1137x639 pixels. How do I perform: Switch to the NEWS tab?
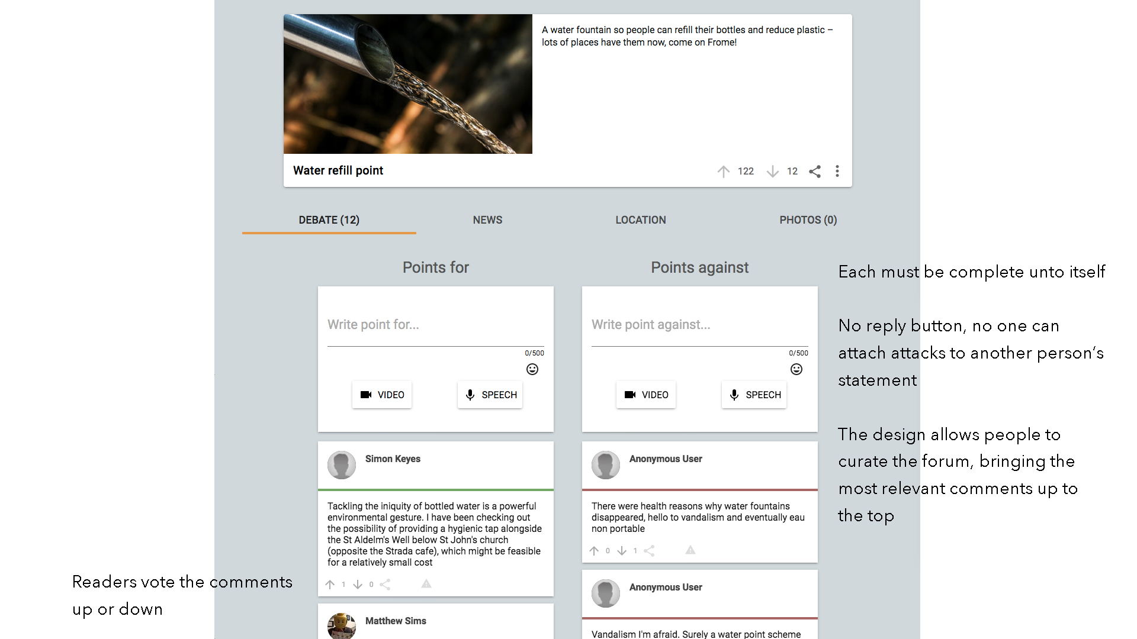pyautogui.click(x=487, y=220)
